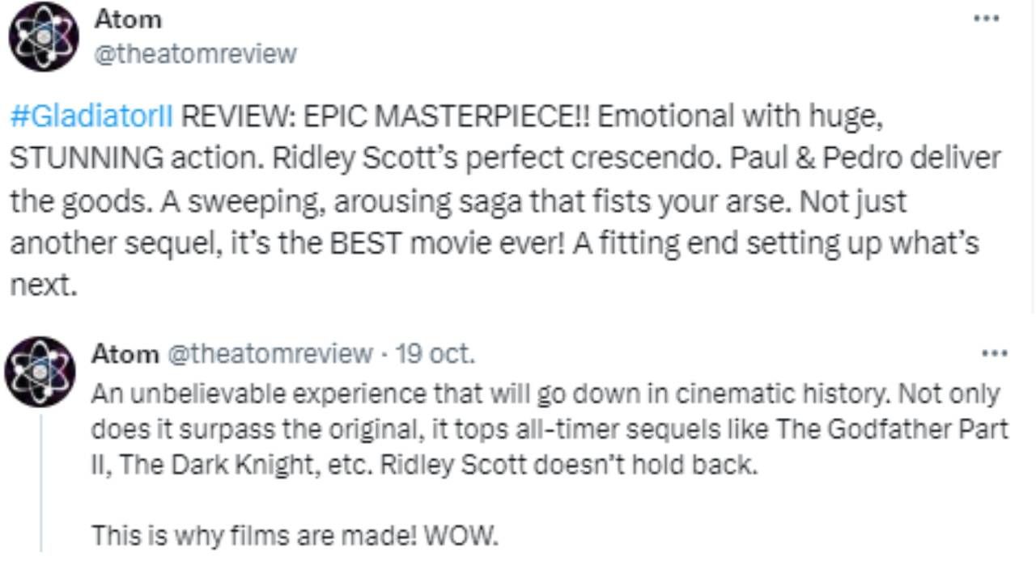Screen dimensions: 1036x582
Task: Click "This is why films are made! WOW."
Action: pos(295,535)
